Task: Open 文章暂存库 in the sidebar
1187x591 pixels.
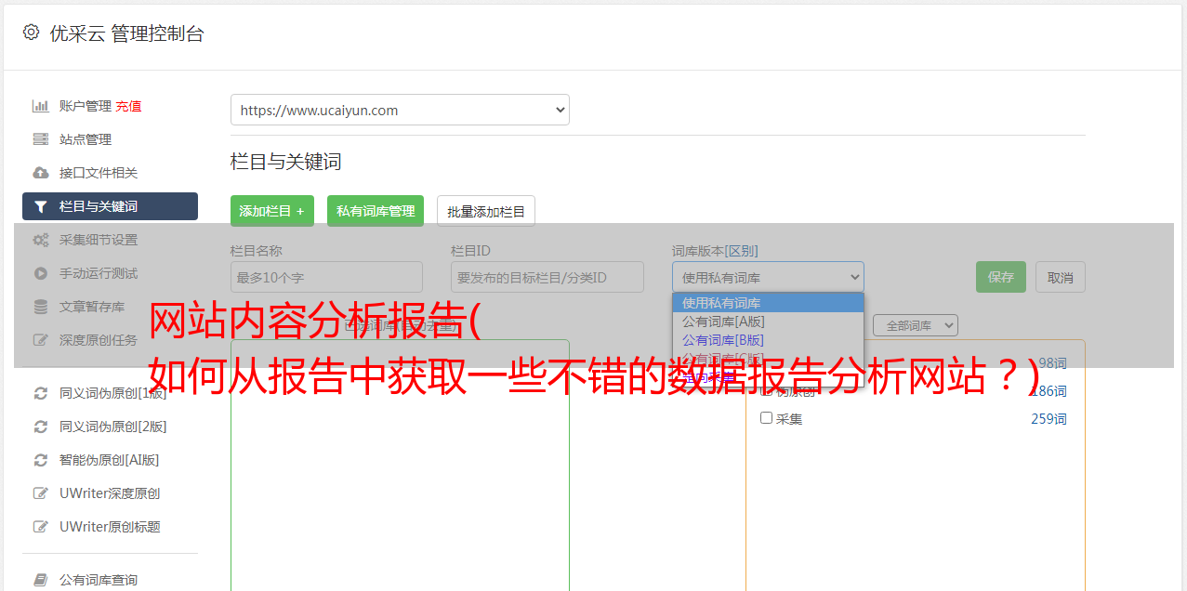Action: [x=92, y=307]
